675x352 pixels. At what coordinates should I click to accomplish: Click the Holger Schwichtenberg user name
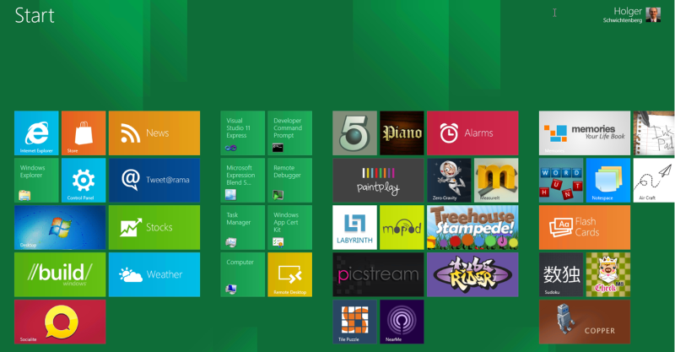click(623, 14)
